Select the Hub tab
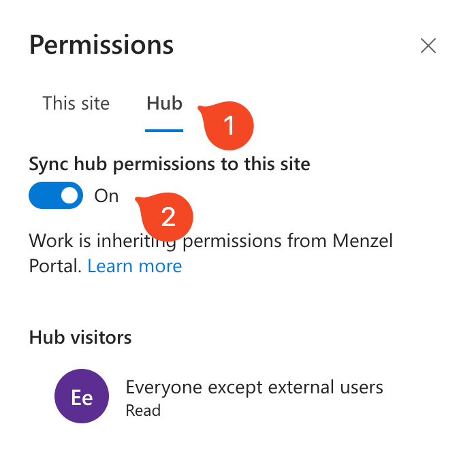Image resolution: width=459 pixels, height=456 pixels. tap(164, 103)
